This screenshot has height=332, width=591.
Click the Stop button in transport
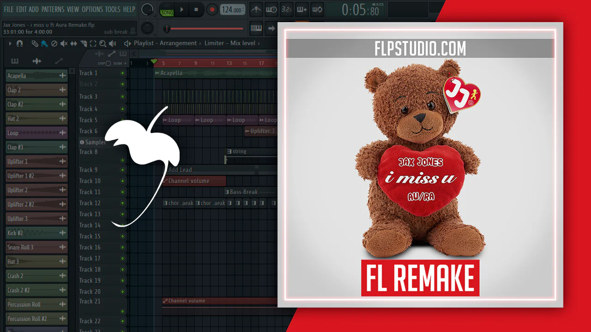(196, 9)
